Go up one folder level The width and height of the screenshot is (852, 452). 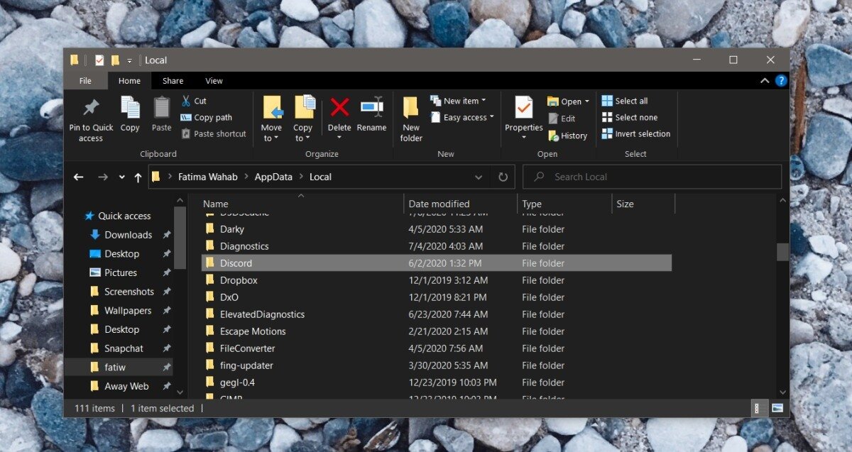click(138, 177)
